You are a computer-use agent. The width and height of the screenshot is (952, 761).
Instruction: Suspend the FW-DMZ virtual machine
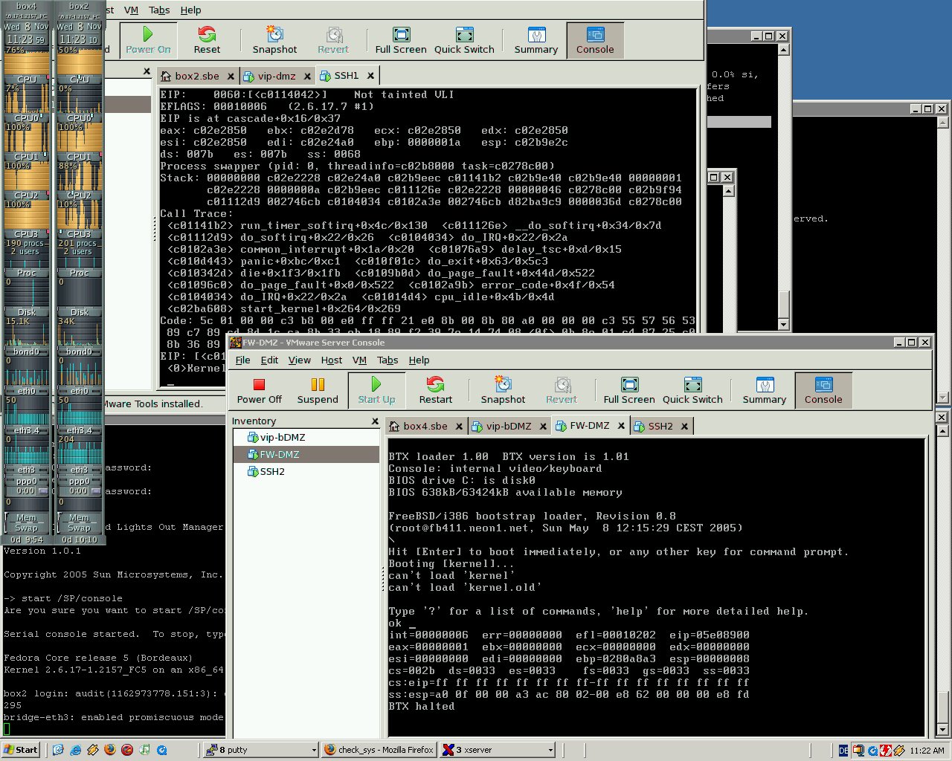(x=318, y=391)
